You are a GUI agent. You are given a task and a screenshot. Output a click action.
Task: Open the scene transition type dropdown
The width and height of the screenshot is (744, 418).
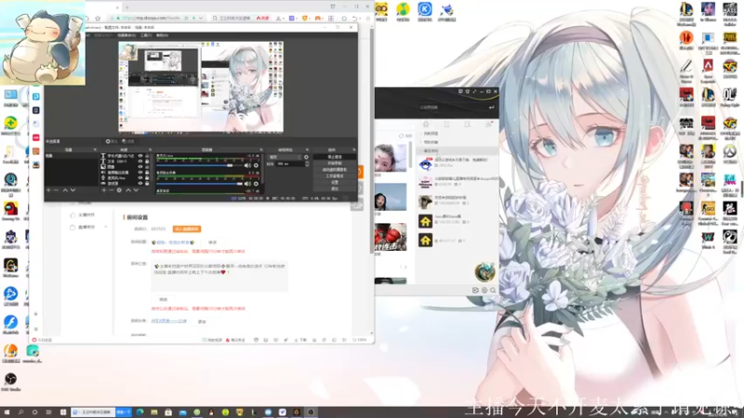tap(285, 157)
